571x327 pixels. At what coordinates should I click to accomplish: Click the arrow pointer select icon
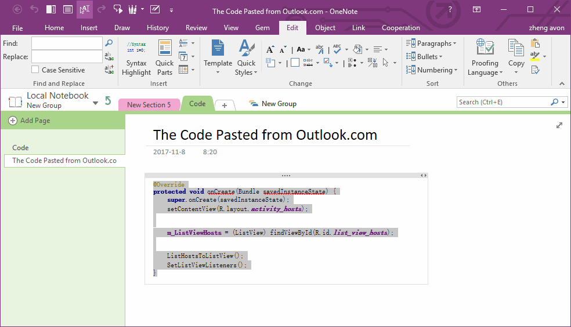pyautogui.click(x=386, y=63)
